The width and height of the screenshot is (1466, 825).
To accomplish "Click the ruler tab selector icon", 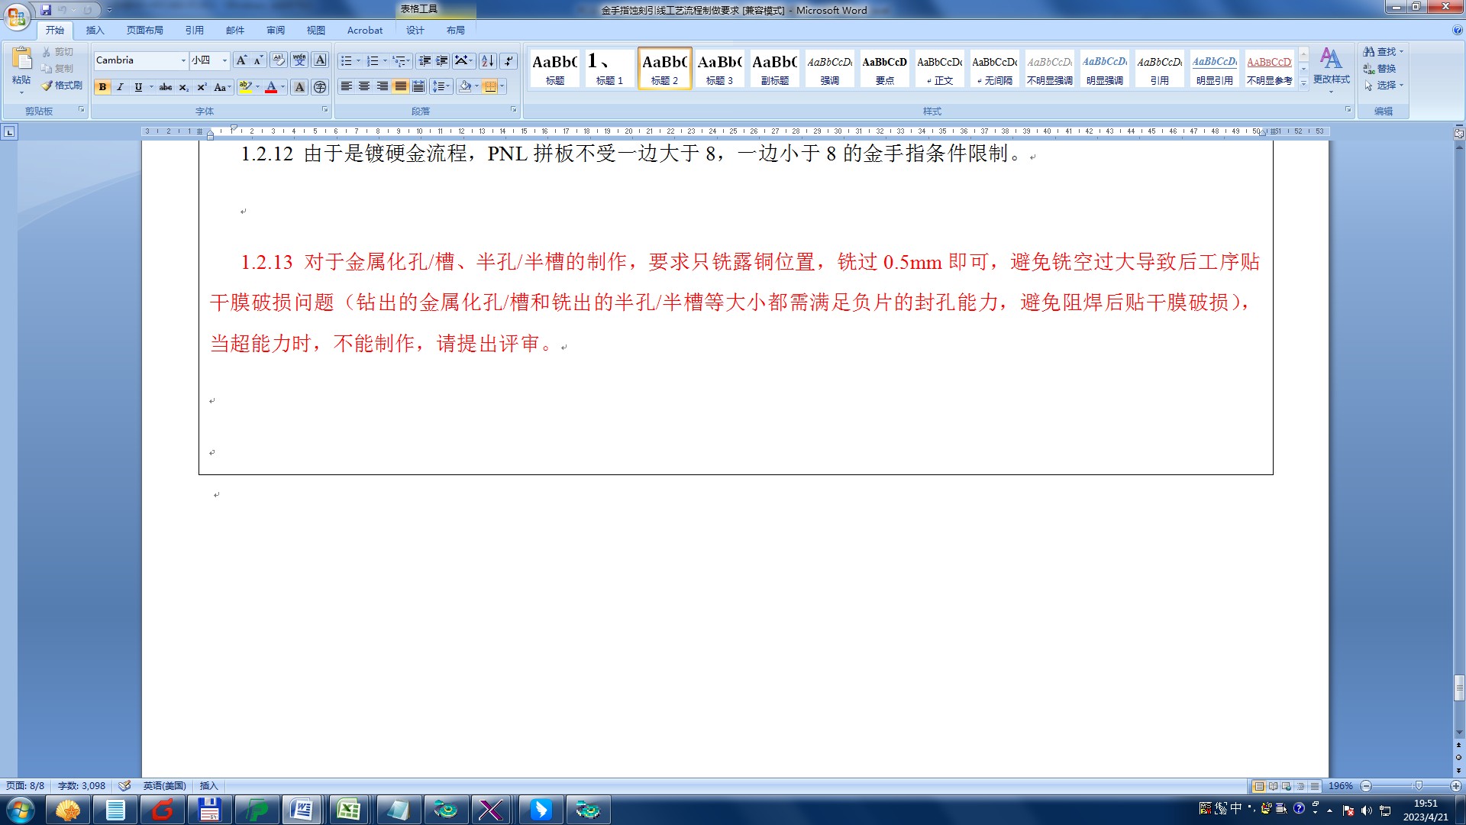I will click(x=9, y=132).
